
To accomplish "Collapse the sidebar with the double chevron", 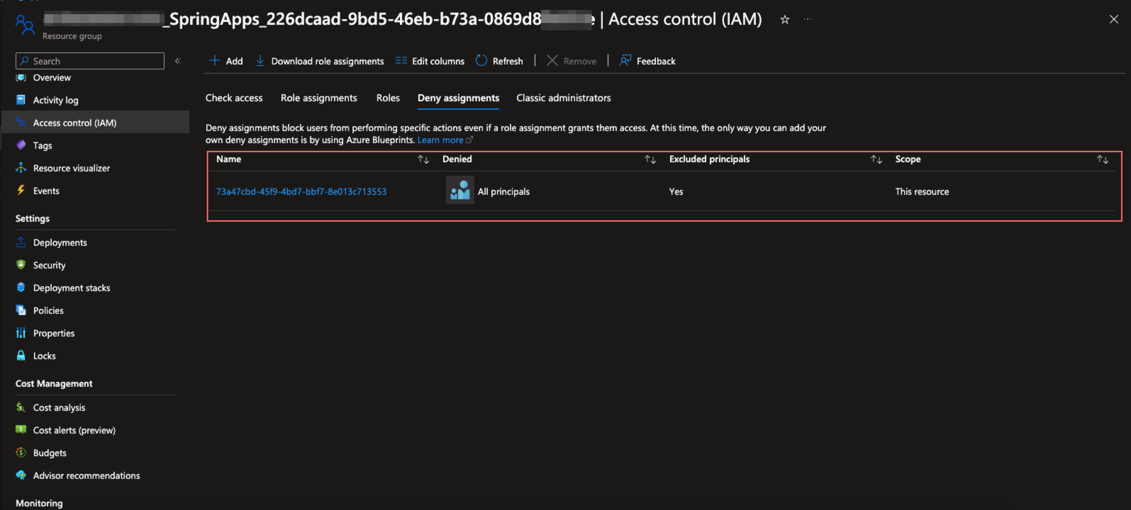I will pyautogui.click(x=178, y=61).
